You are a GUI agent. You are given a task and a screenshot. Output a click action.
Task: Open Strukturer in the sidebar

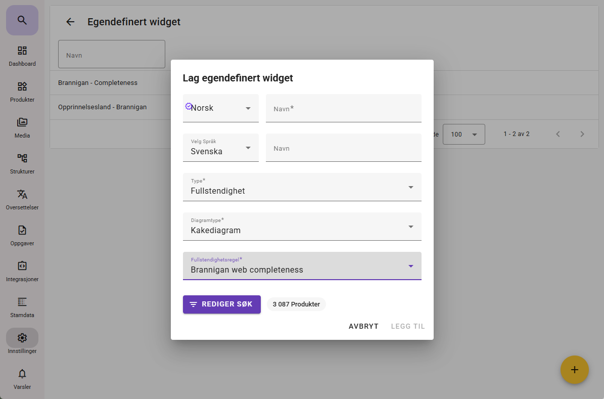(22, 159)
